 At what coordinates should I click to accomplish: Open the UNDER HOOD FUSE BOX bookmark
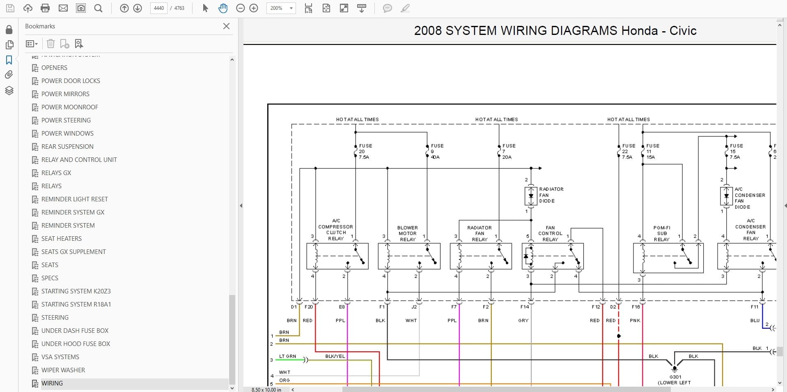pyautogui.click(x=76, y=344)
